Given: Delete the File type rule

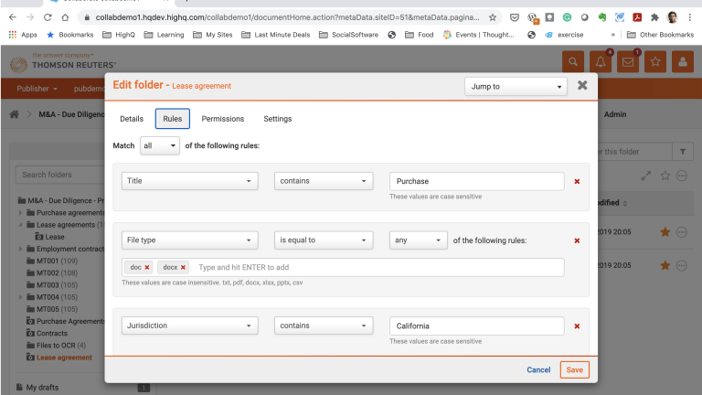Looking at the screenshot, I should click(x=577, y=240).
